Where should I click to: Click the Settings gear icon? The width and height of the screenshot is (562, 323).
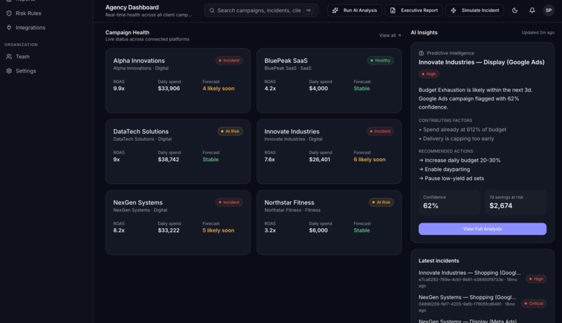pyautogui.click(x=9, y=71)
